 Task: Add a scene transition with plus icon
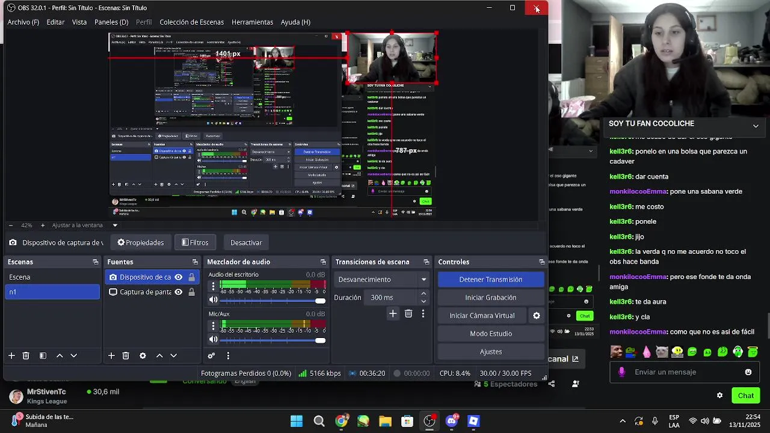coord(393,313)
